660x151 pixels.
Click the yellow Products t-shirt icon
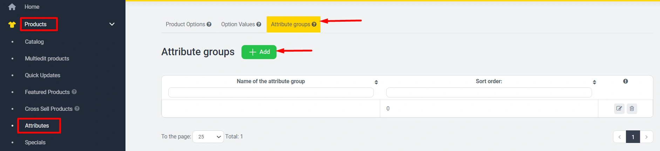coord(12,24)
